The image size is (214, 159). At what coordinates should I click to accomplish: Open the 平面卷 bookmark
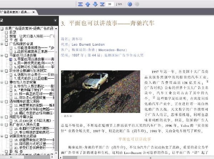pos(16,40)
